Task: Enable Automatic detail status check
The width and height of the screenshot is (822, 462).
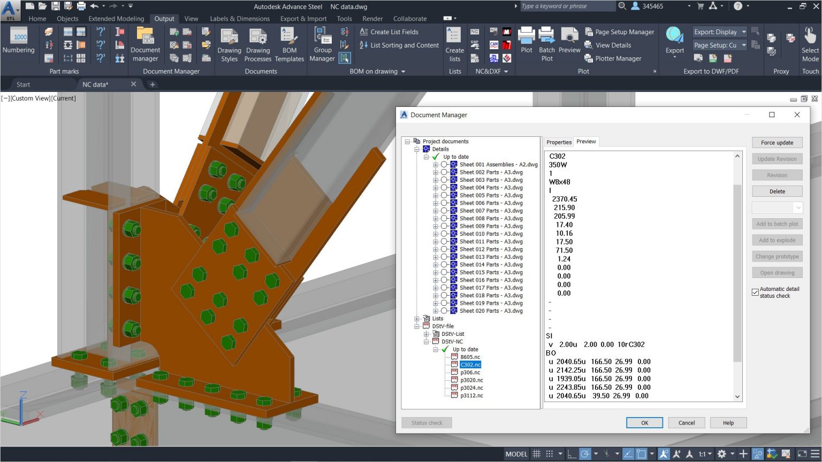Action: [x=755, y=292]
